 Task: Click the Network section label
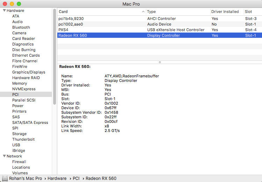click(14, 156)
